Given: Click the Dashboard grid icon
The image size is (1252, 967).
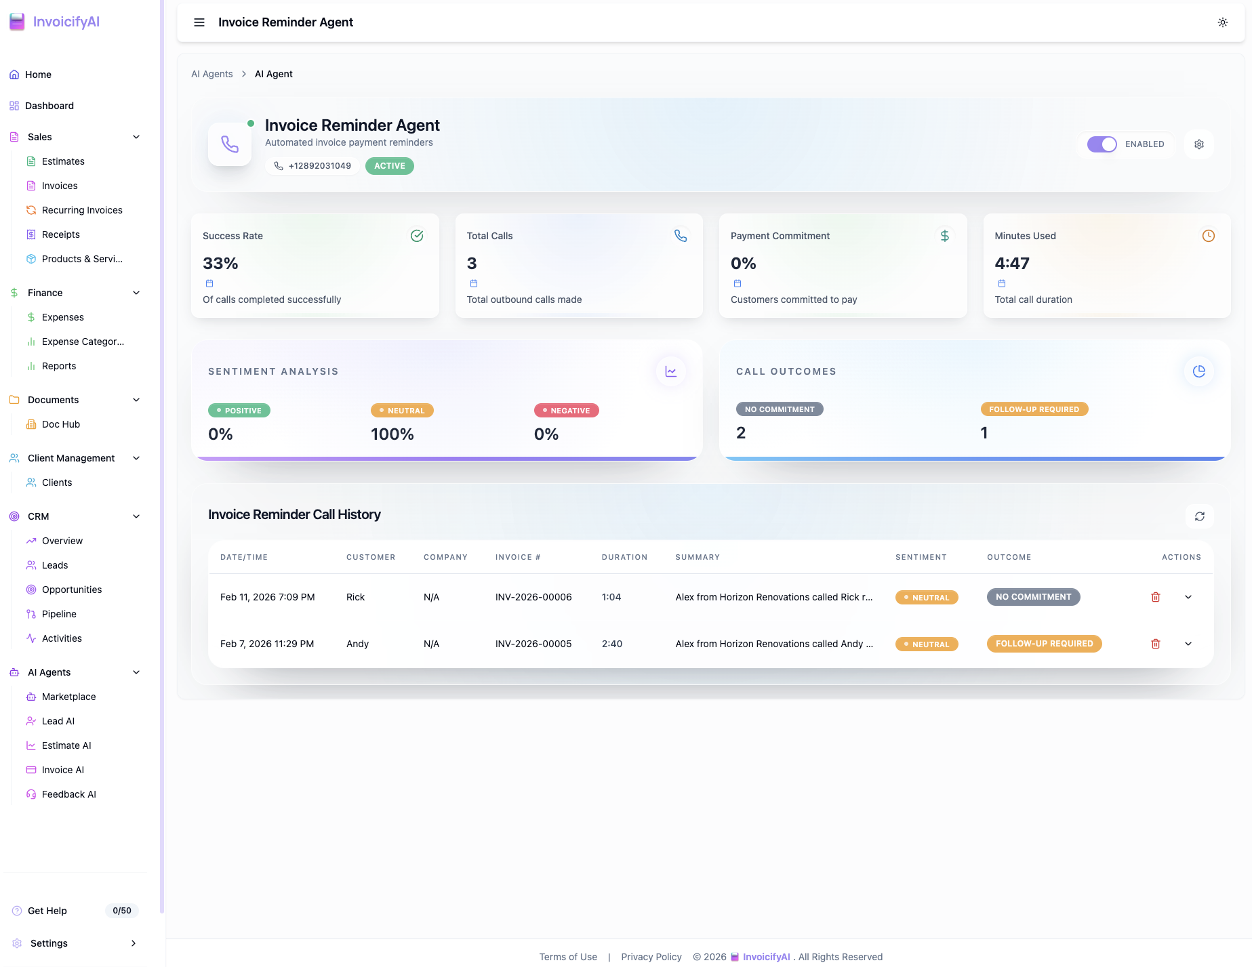Looking at the screenshot, I should [x=14, y=106].
